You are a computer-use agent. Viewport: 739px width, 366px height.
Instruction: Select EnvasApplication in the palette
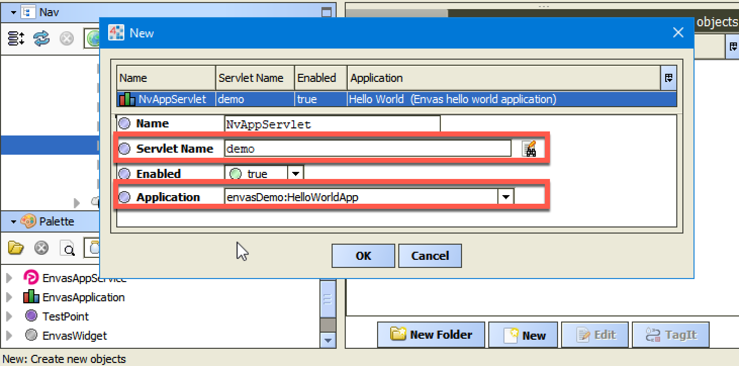pos(83,297)
